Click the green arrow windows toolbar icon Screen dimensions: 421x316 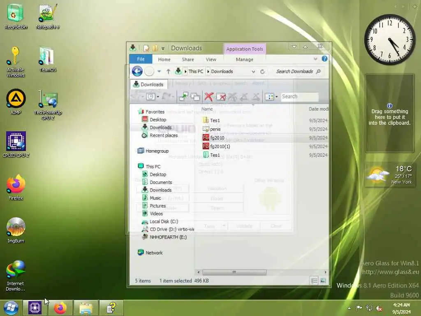coord(184,96)
